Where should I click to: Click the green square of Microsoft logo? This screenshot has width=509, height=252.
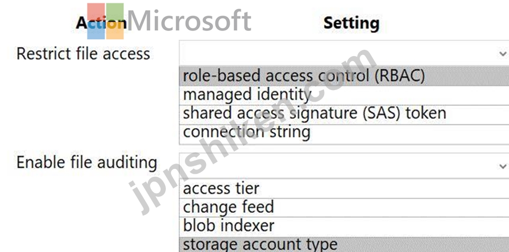point(115,12)
